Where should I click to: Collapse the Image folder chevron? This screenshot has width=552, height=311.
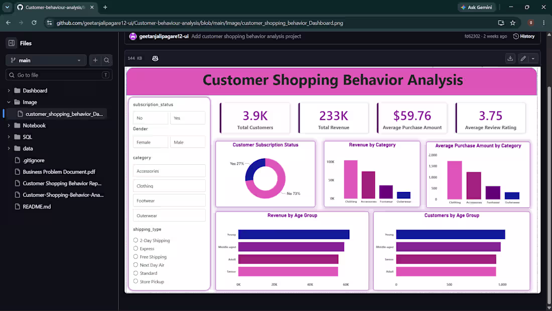tap(9, 102)
